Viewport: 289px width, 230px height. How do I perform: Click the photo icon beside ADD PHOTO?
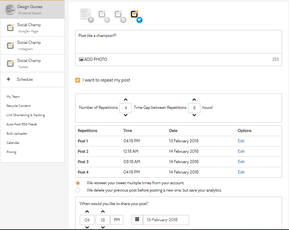pos(81,59)
